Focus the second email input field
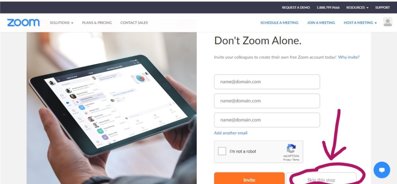Image resolution: width=397 pixels, height=184 pixels. coord(267,101)
